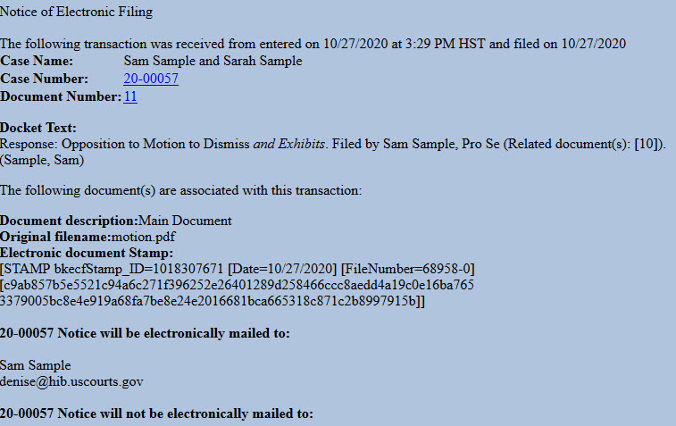Click 'Notice will not be electronically mailed to' heading
The height and width of the screenshot is (426, 676).
(157, 413)
